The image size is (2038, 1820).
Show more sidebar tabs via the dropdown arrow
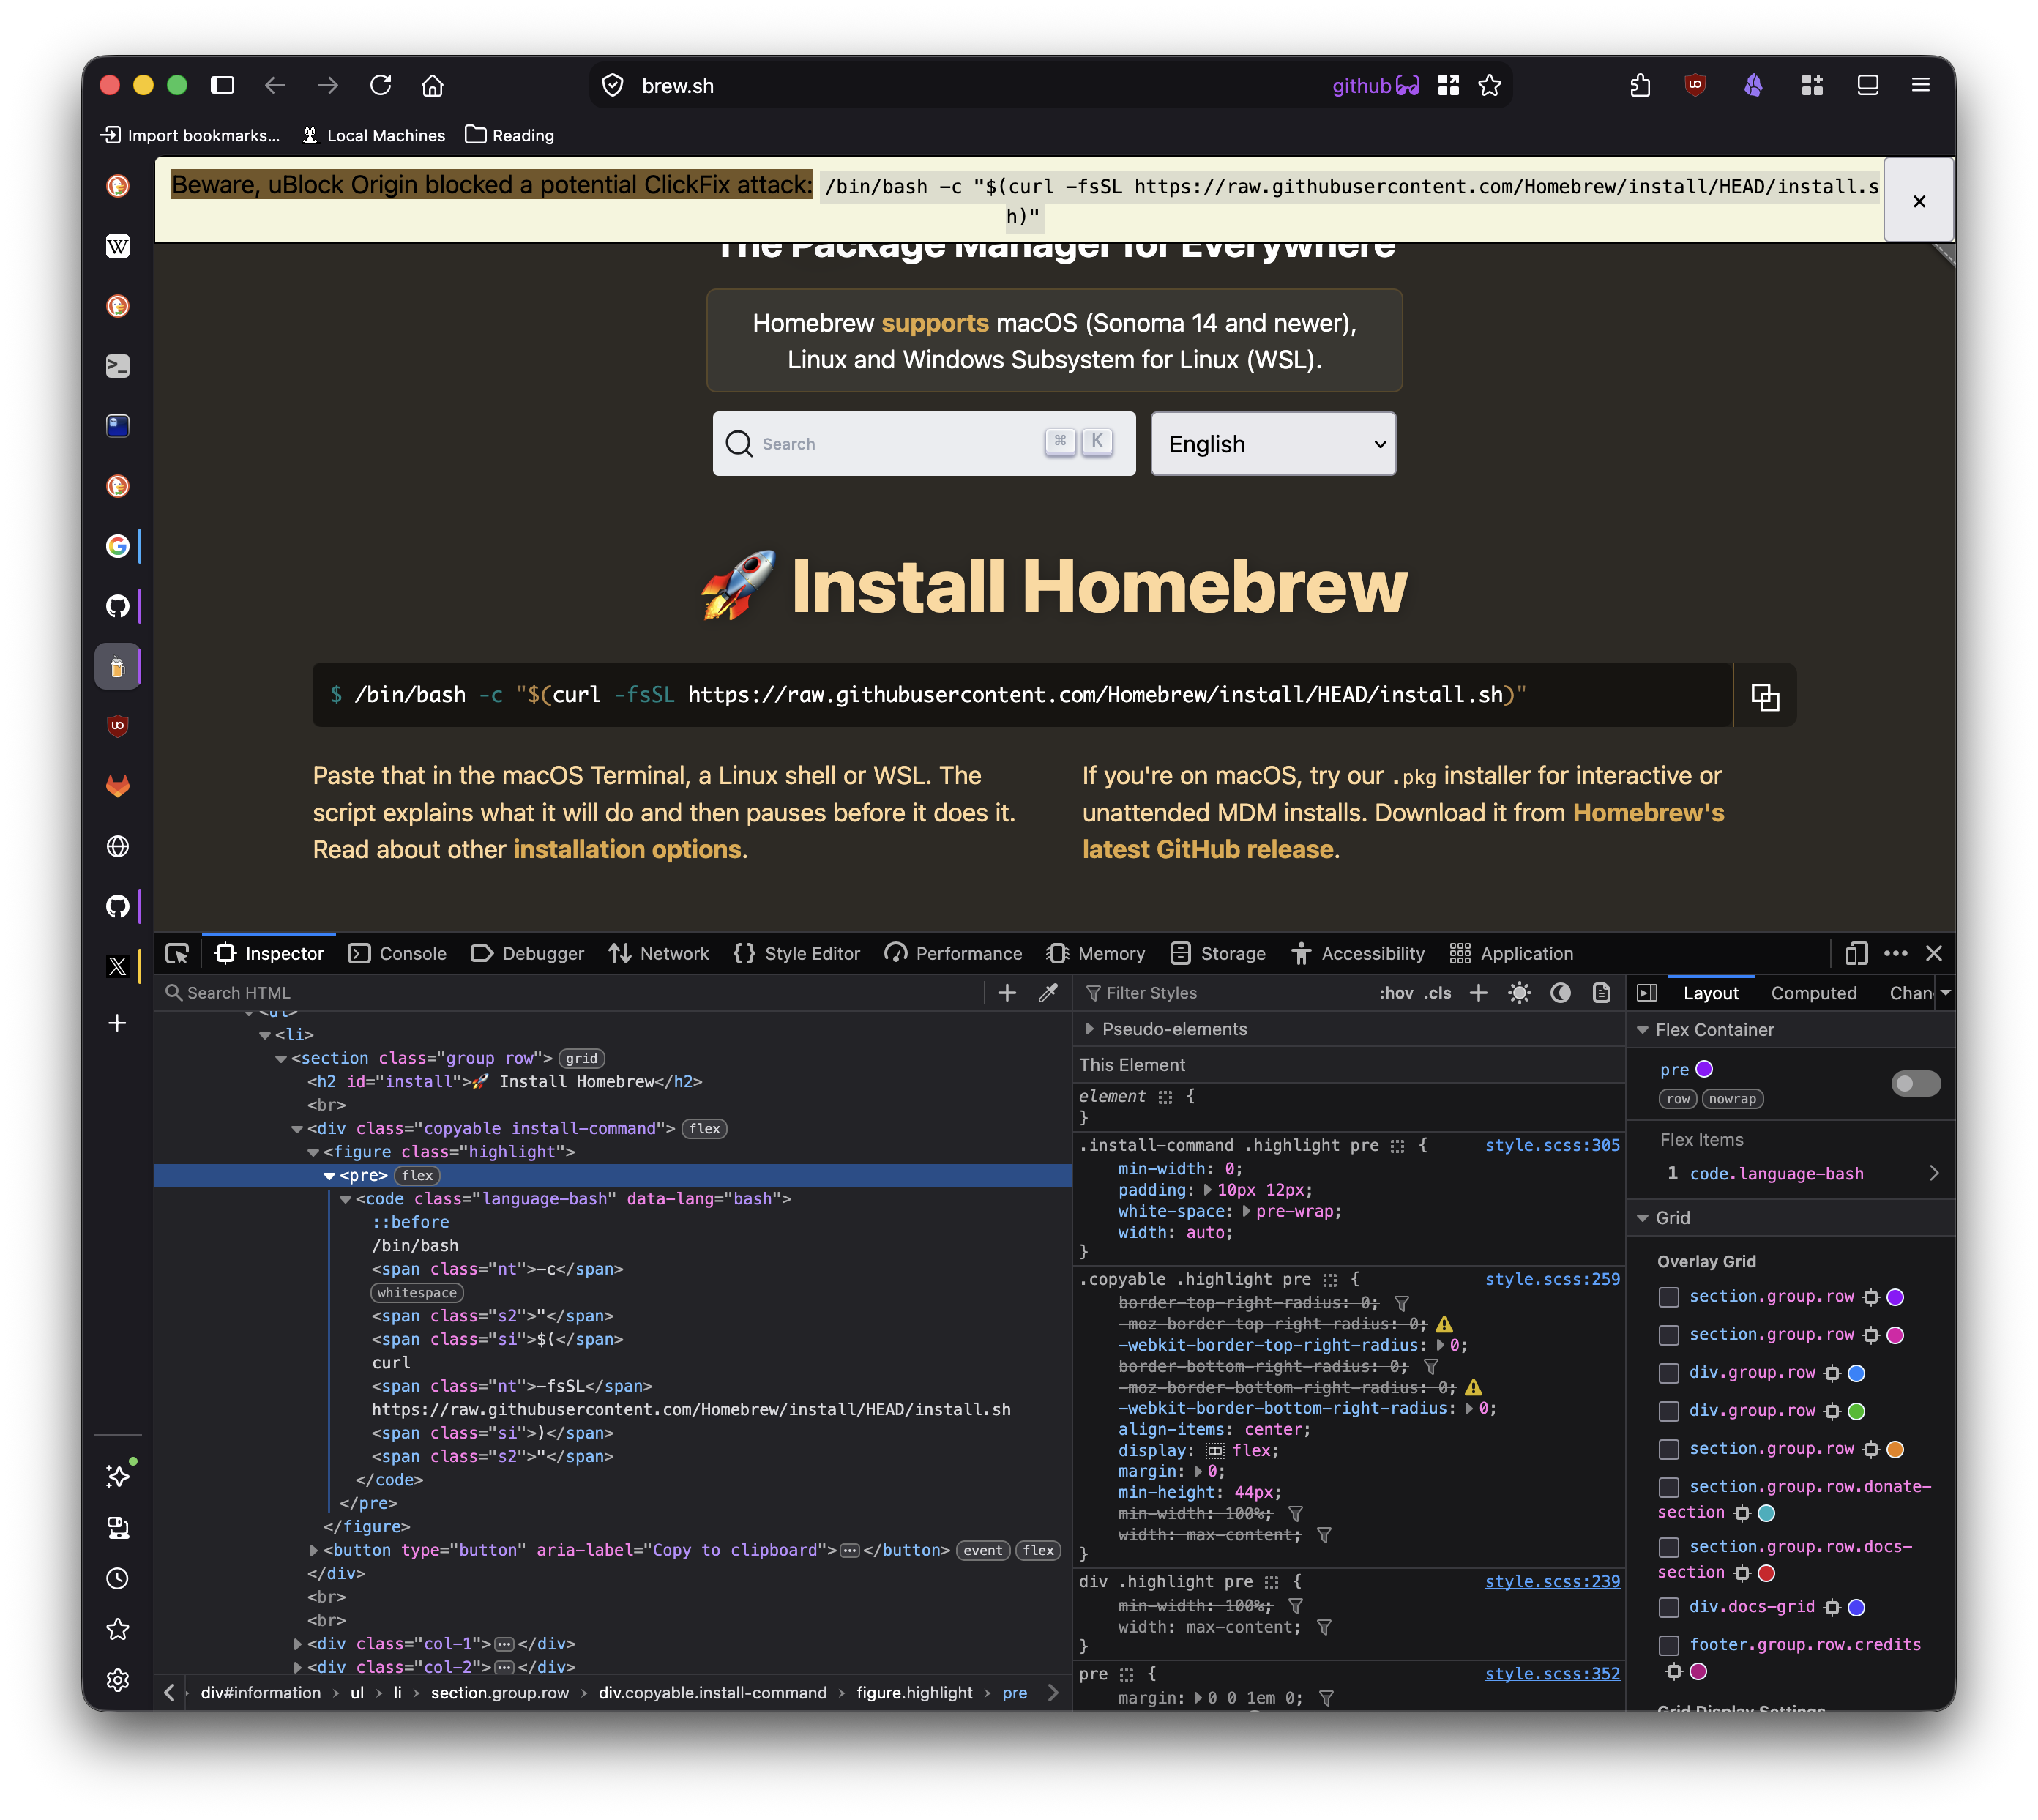click(1945, 993)
